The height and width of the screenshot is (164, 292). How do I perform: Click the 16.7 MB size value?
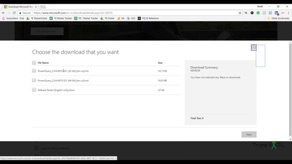tap(162, 71)
